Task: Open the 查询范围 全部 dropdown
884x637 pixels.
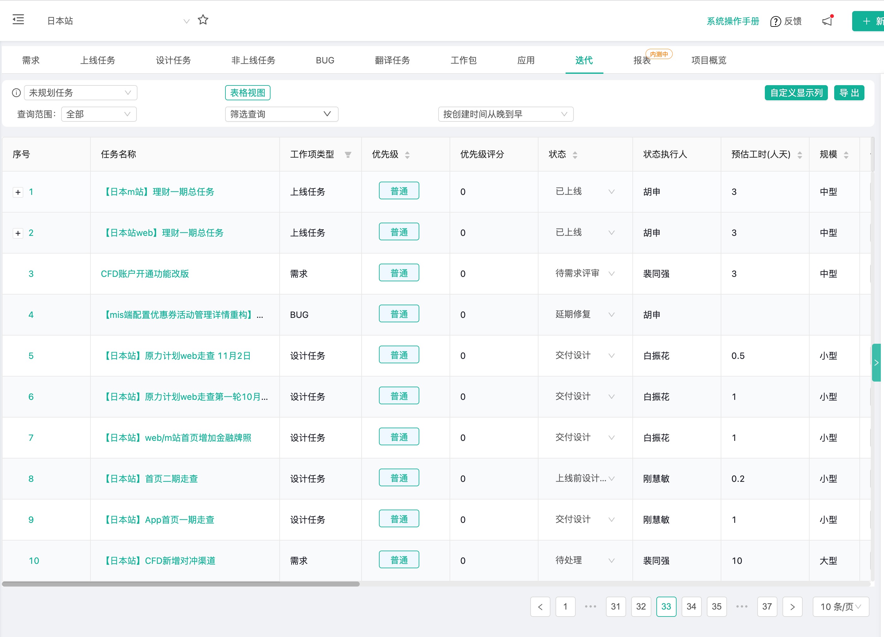Action: coord(99,114)
